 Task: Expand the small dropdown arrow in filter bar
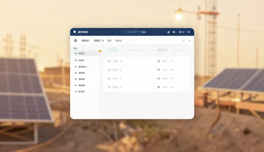[149, 50]
